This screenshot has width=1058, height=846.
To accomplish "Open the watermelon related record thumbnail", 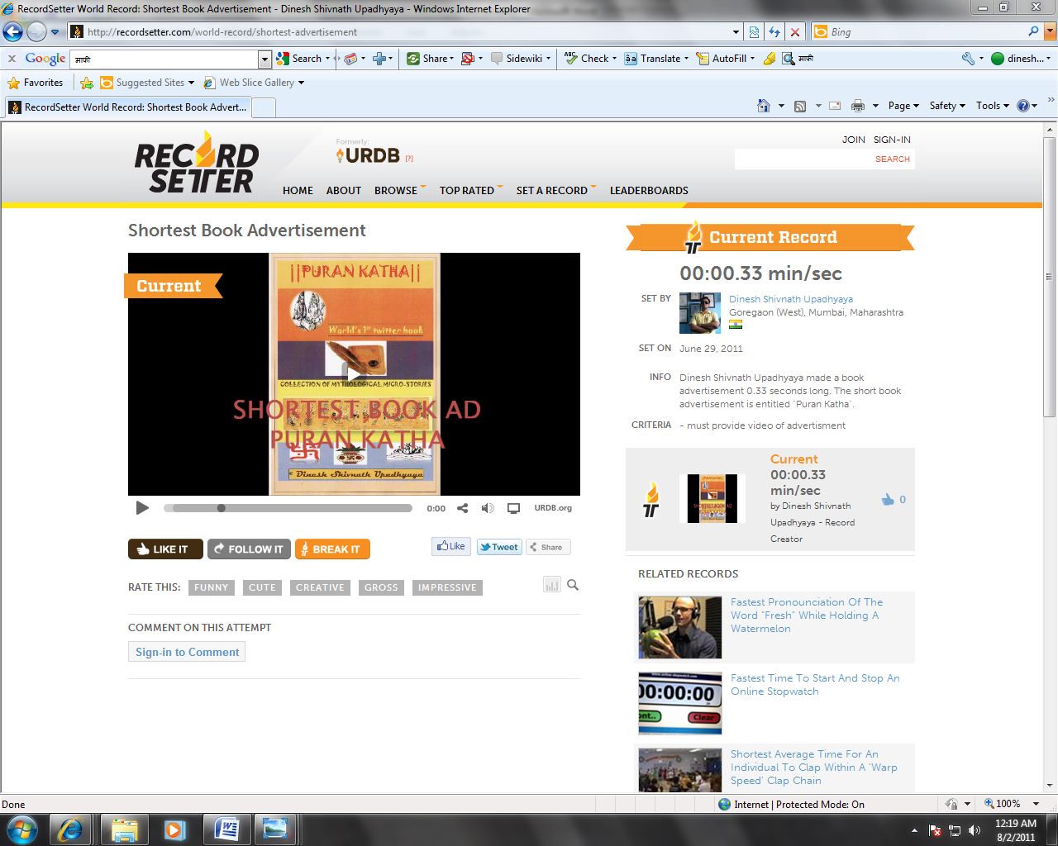I will 680,627.
